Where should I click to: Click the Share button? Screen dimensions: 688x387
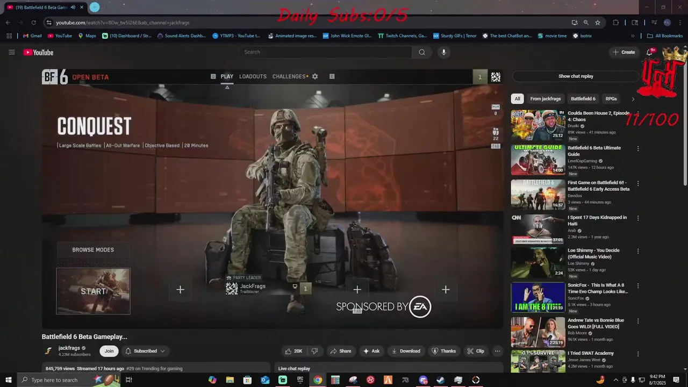pos(340,351)
